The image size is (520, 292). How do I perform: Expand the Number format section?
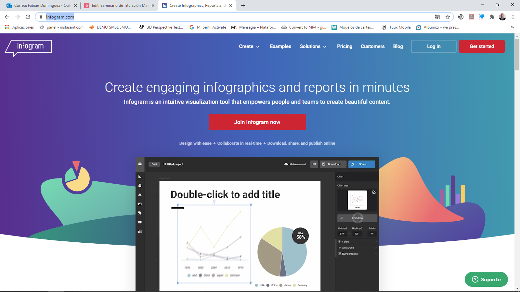coord(357,254)
